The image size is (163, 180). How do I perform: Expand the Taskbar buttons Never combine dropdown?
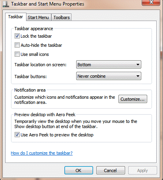(x=109, y=76)
